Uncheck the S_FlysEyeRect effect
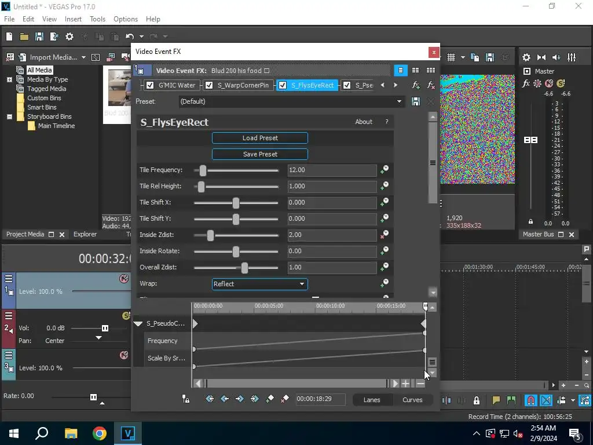593x445 pixels. (282, 85)
